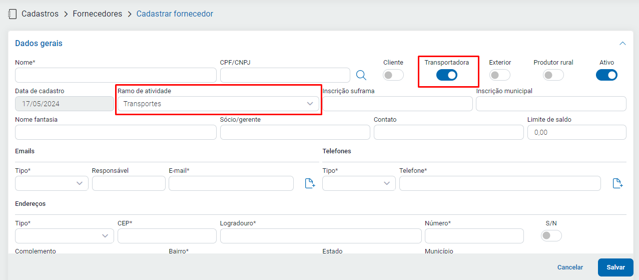Click the CPF/CNPJ search magnifier icon
The image size is (639, 280).
click(361, 75)
